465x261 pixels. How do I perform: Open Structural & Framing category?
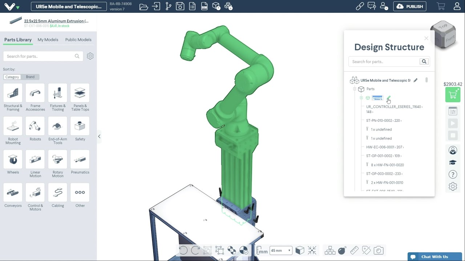13,97
